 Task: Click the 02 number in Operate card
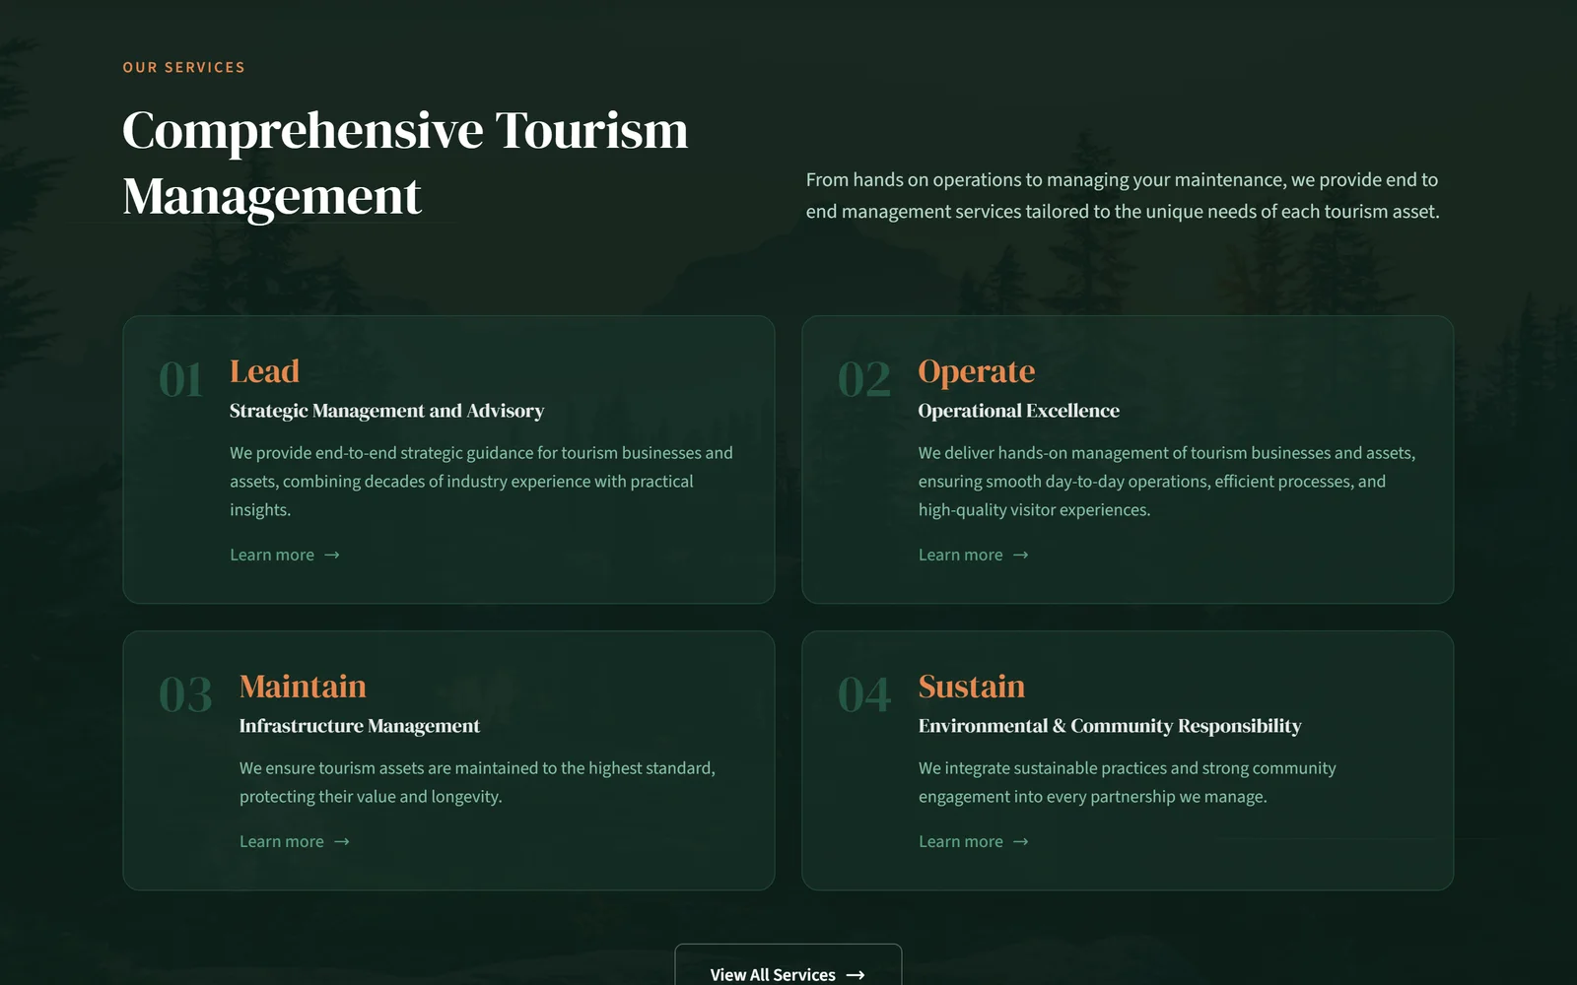[x=864, y=380]
